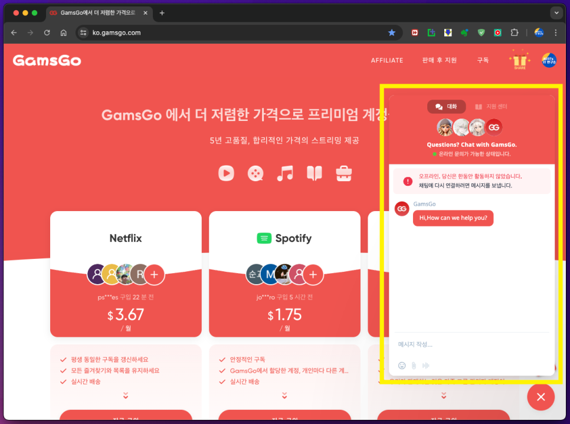The height and width of the screenshot is (424, 570).
Task: Click the jo***ro 구입 5 시간 전 text
Action: [284, 297]
